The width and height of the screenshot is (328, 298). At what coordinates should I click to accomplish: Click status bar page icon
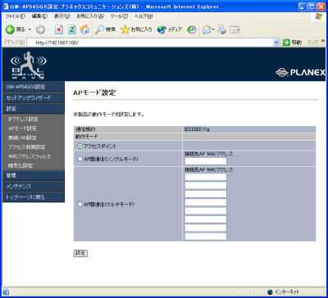6,291
